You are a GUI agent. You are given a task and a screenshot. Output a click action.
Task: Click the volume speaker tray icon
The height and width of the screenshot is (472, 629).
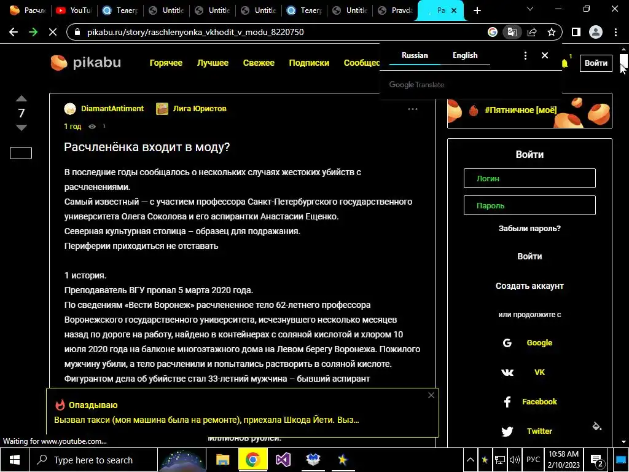coord(514,460)
